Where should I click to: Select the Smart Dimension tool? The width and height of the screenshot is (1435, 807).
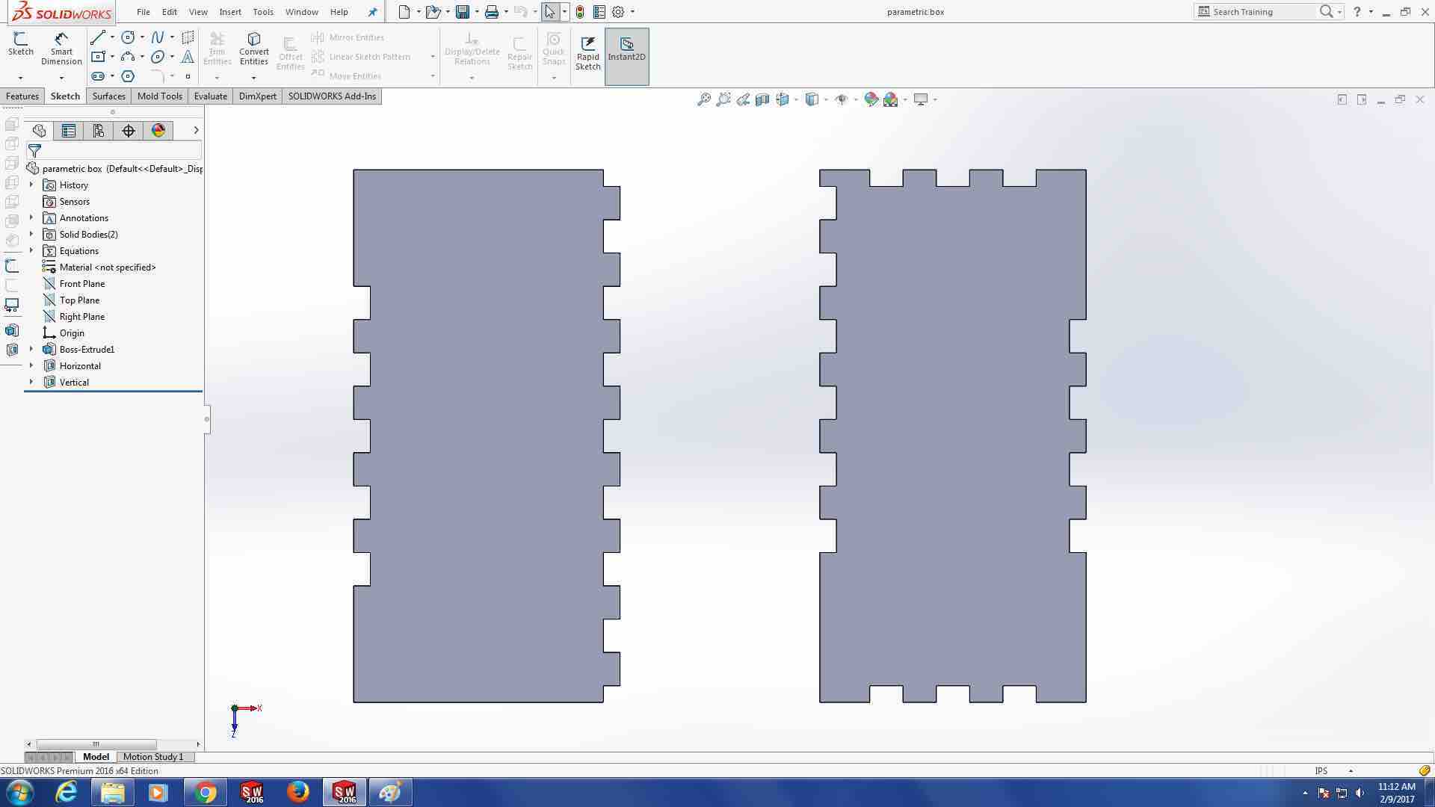tap(61, 49)
